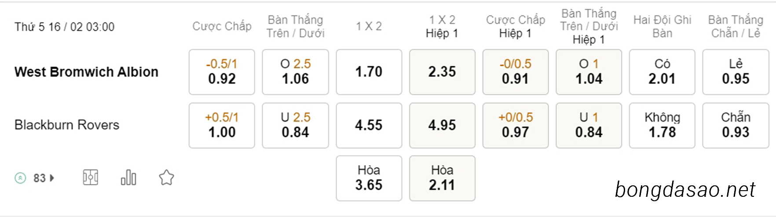776x217 pixels.
Task: Mark match as favorite with star icon
Action: coord(166,177)
